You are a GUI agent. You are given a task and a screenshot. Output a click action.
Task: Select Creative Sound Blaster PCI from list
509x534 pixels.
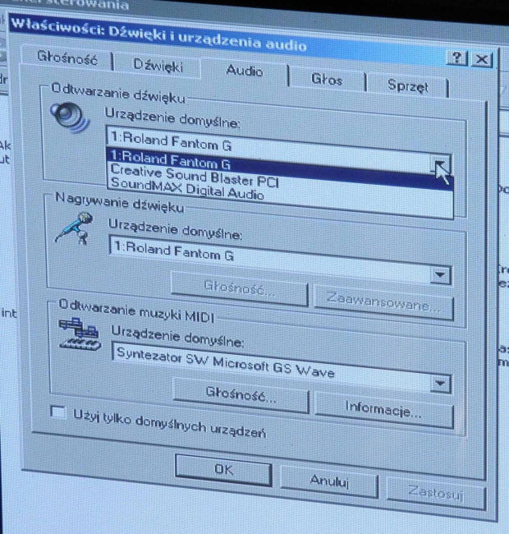pyautogui.click(x=195, y=177)
